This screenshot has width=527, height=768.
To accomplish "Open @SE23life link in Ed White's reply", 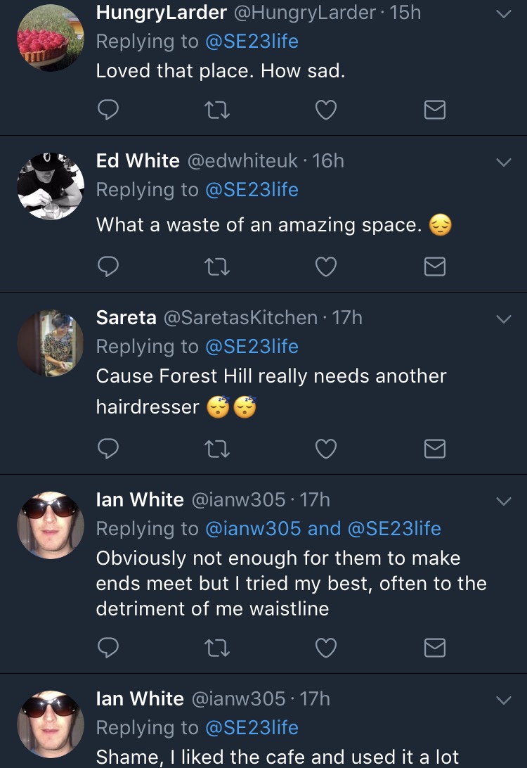I will click(x=252, y=190).
